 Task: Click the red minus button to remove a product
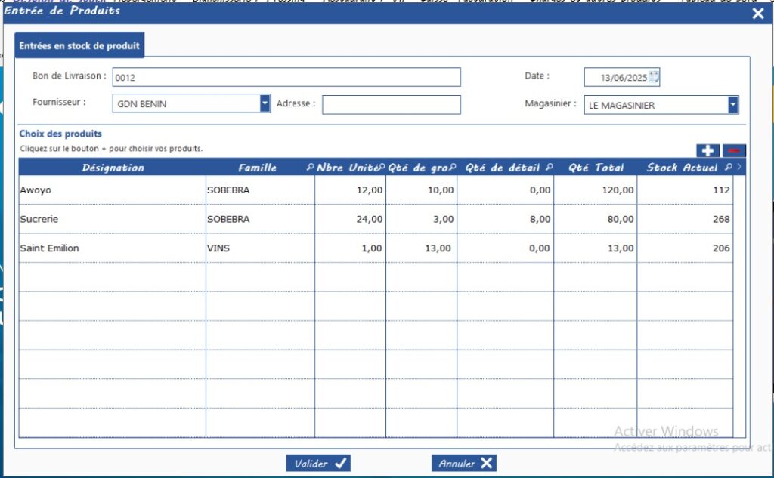point(734,150)
